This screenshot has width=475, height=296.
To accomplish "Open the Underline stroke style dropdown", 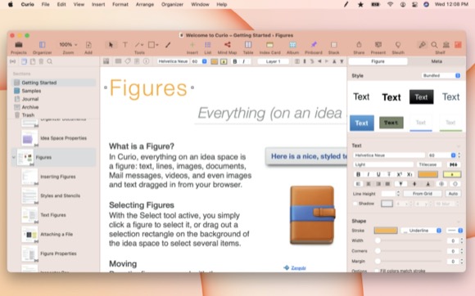I will (x=421, y=231).
